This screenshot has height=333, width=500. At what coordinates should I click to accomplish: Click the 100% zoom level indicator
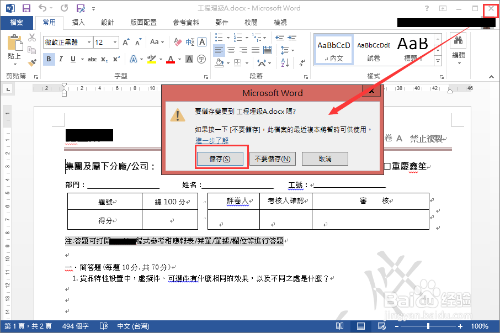coord(480,326)
